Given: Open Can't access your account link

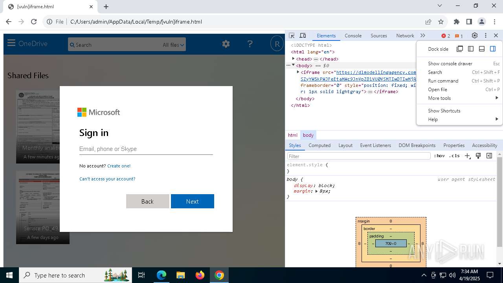Looking at the screenshot, I should pos(107,179).
